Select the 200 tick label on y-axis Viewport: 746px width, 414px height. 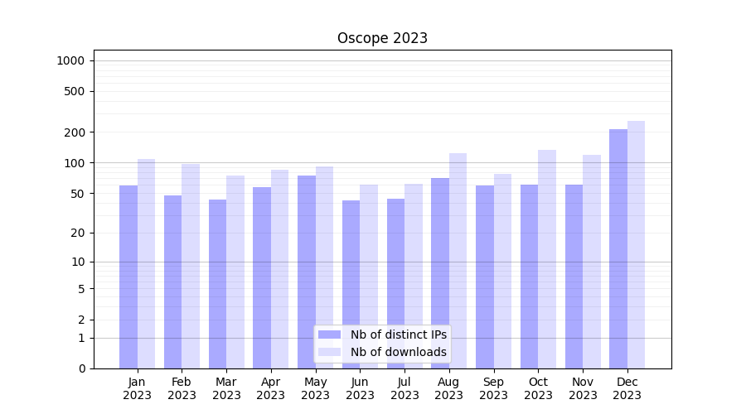click(x=74, y=132)
